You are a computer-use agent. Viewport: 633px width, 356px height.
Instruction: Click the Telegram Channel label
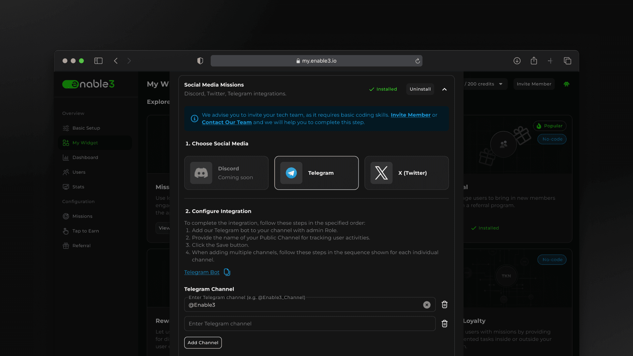[x=209, y=289]
